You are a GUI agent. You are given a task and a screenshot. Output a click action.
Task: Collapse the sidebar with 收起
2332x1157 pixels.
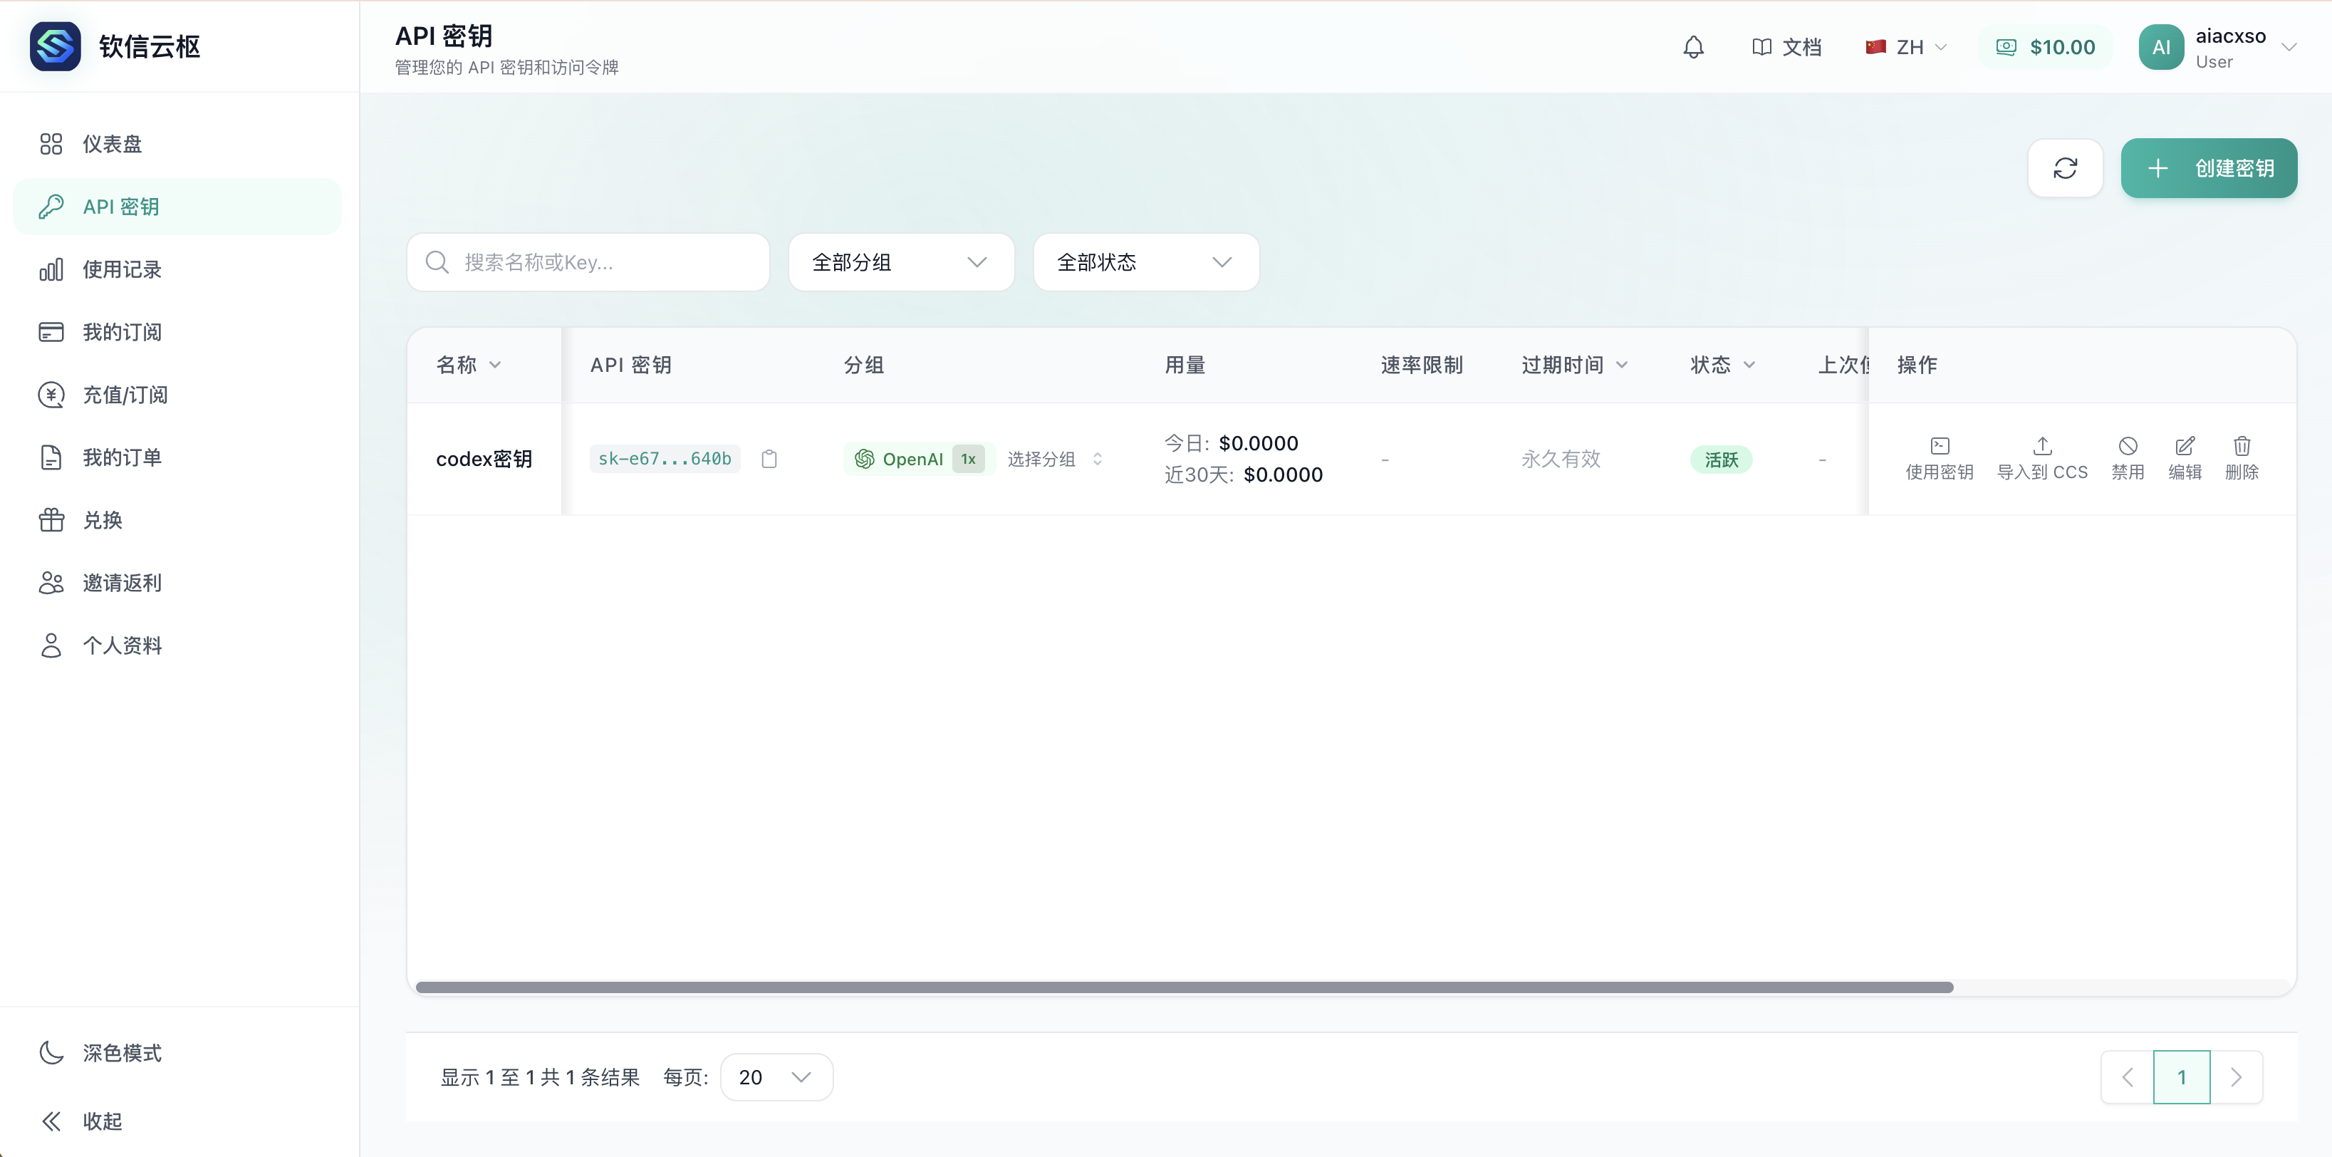coord(177,1121)
